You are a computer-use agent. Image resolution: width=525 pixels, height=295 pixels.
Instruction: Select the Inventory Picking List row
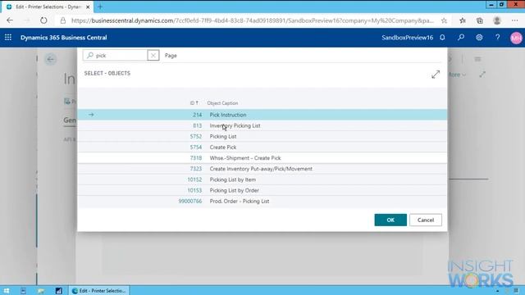point(262,125)
